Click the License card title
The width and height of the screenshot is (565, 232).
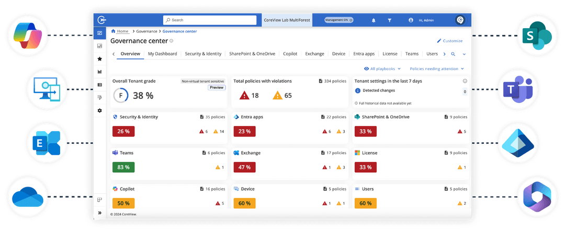pyautogui.click(x=370, y=153)
